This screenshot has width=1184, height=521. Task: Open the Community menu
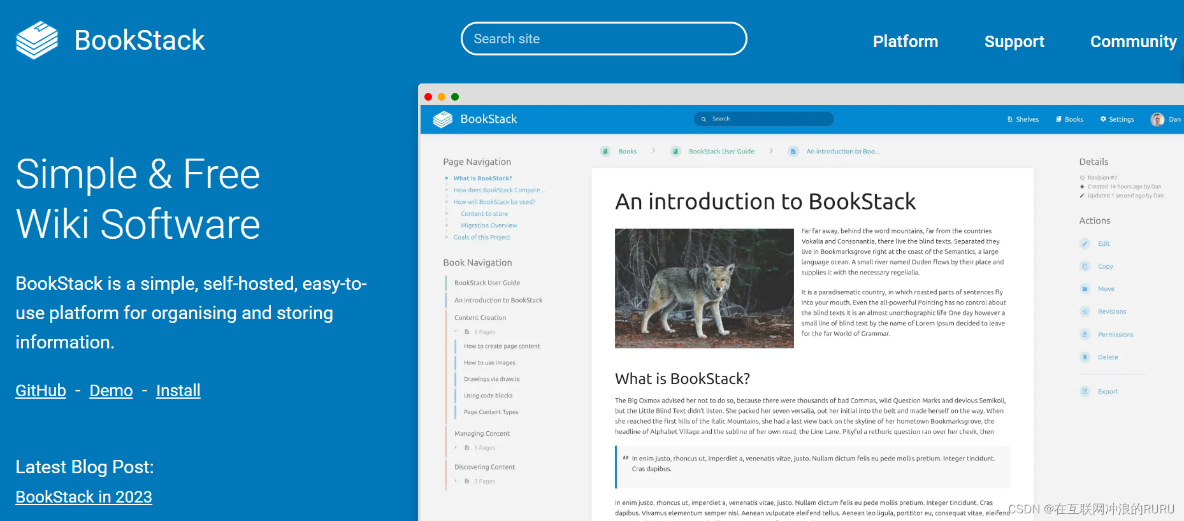click(1133, 41)
